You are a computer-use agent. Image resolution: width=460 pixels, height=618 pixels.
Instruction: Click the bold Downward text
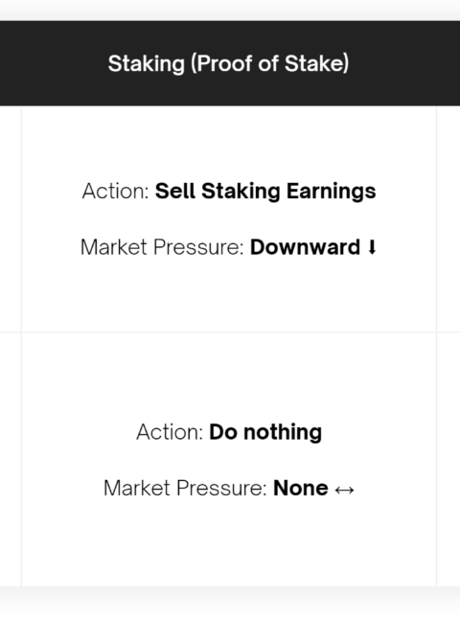click(305, 247)
